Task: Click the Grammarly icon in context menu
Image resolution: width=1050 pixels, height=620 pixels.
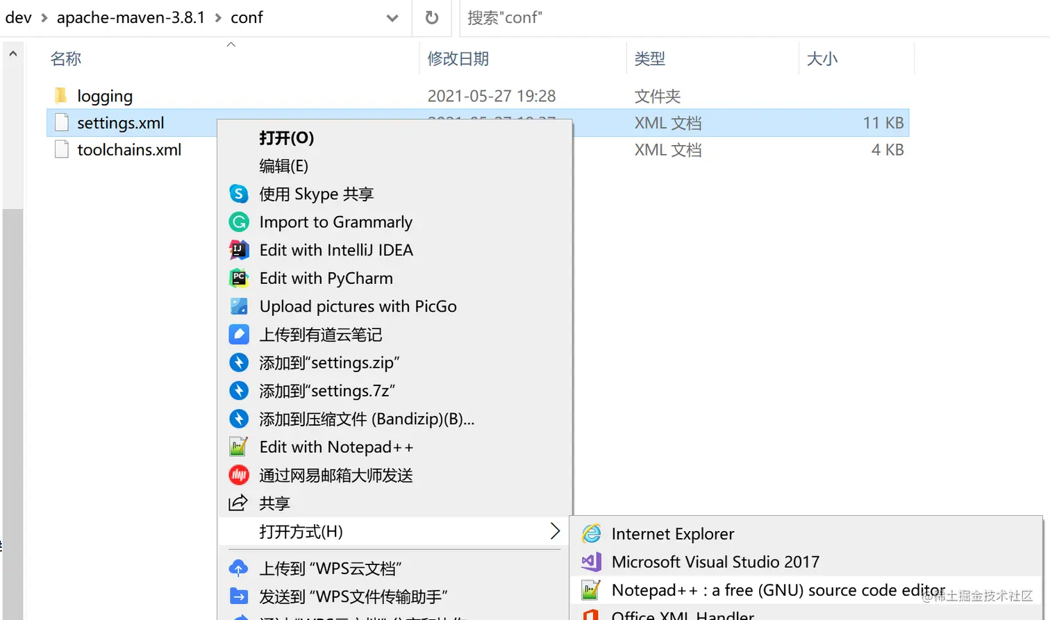Action: point(239,222)
